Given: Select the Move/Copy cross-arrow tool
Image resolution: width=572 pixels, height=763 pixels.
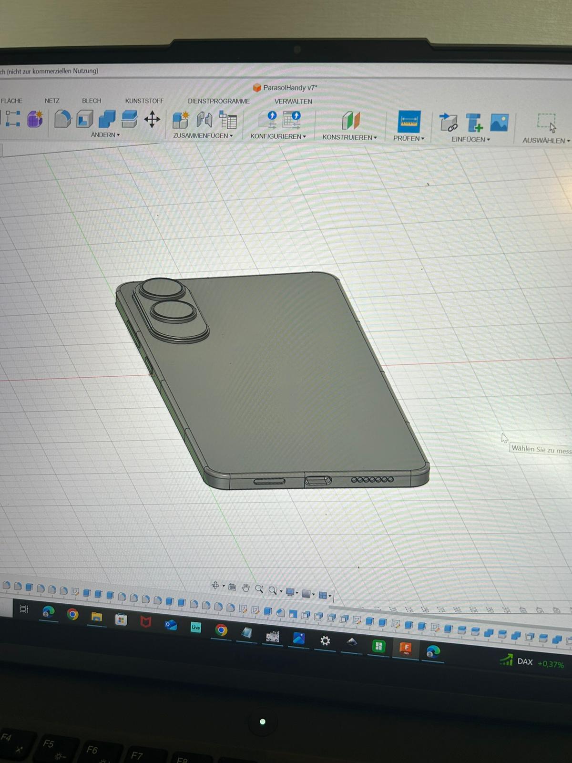Looking at the screenshot, I should [x=152, y=119].
